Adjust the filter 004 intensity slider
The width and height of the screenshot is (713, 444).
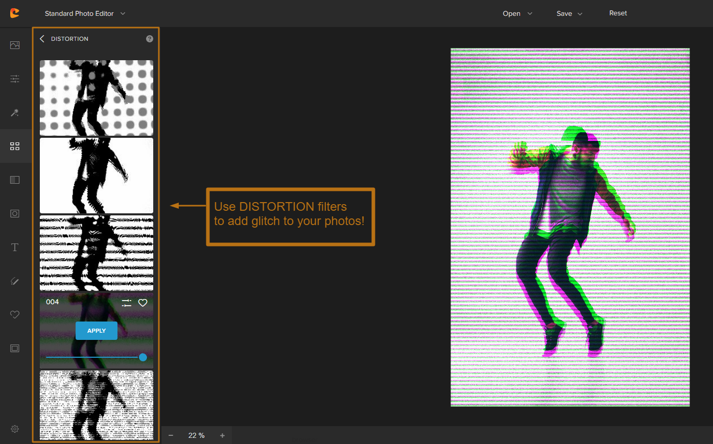point(143,357)
